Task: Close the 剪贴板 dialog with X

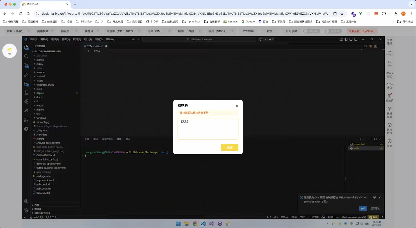Action: point(237,106)
